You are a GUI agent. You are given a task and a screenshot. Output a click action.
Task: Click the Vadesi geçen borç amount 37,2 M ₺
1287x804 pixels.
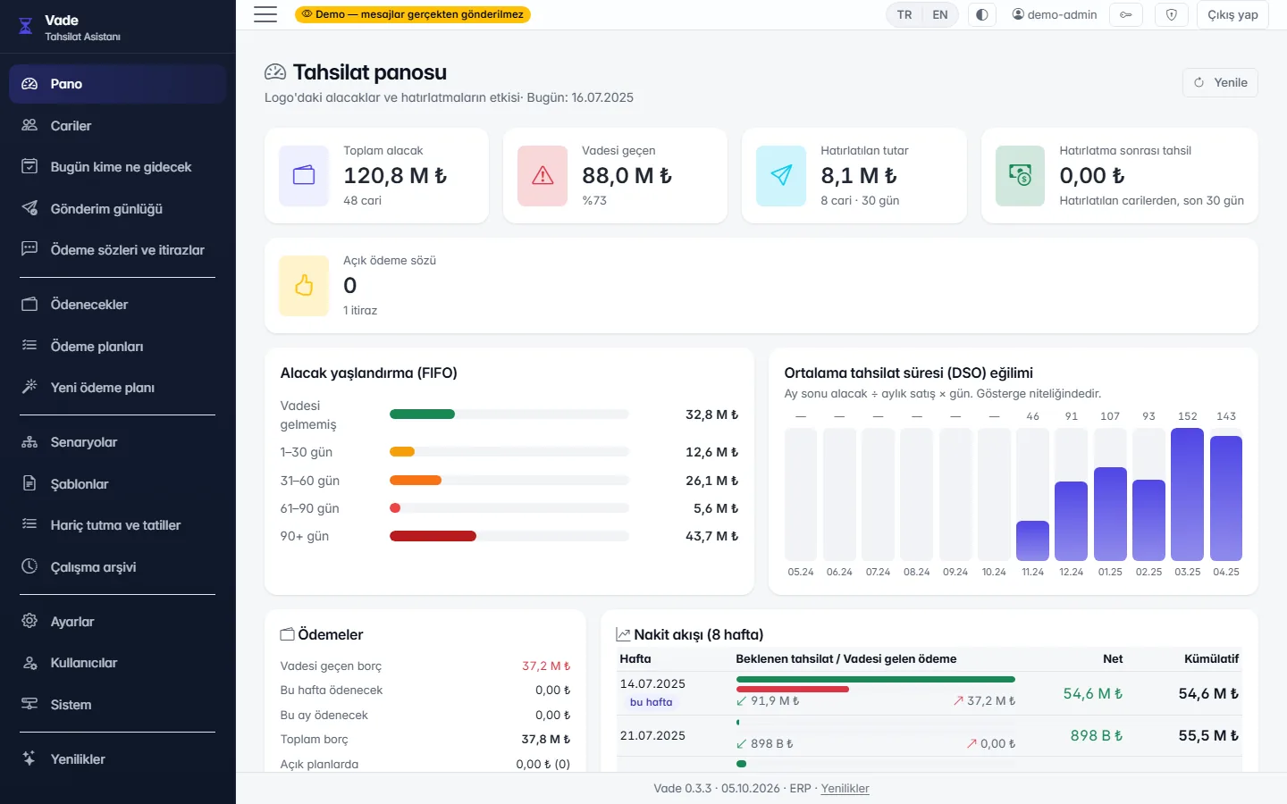(546, 666)
